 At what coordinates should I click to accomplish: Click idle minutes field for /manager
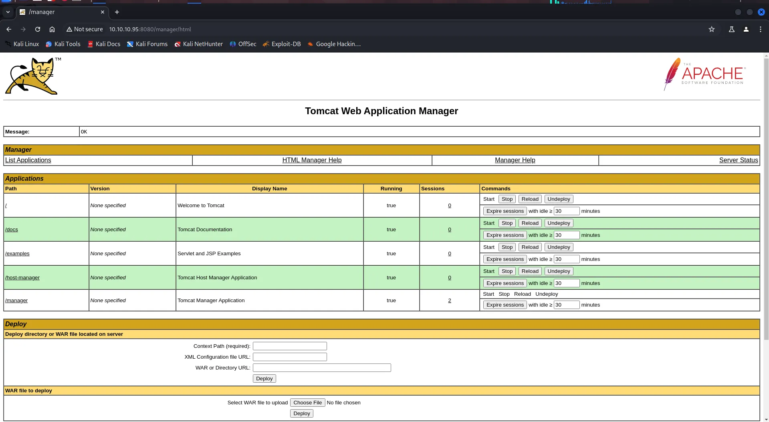click(x=567, y=305)
